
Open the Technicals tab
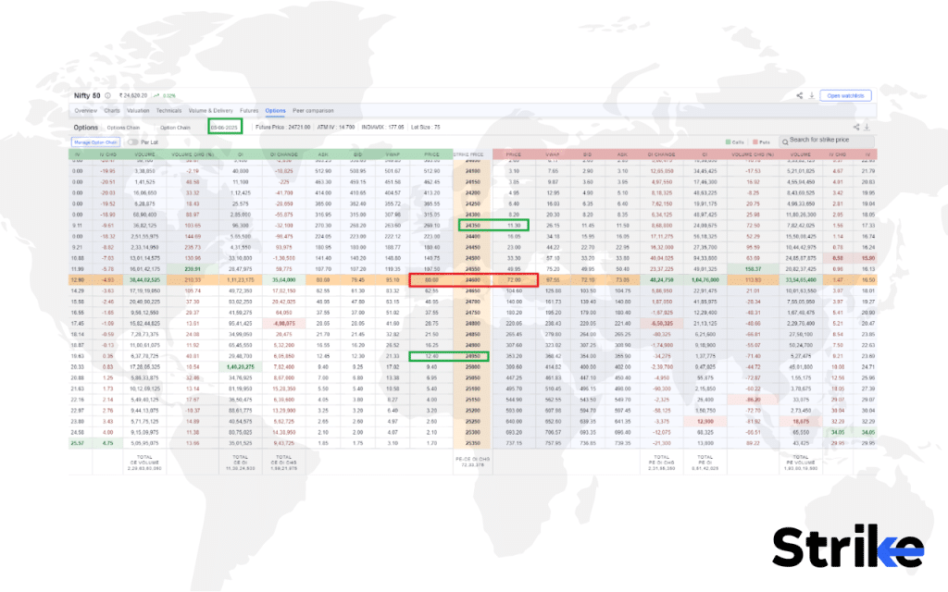[168, 111]
